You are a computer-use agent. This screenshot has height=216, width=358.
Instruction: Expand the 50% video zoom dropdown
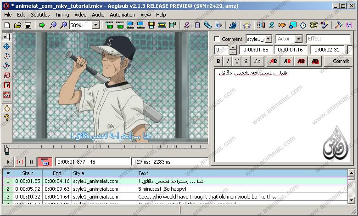tap(96, 25)
